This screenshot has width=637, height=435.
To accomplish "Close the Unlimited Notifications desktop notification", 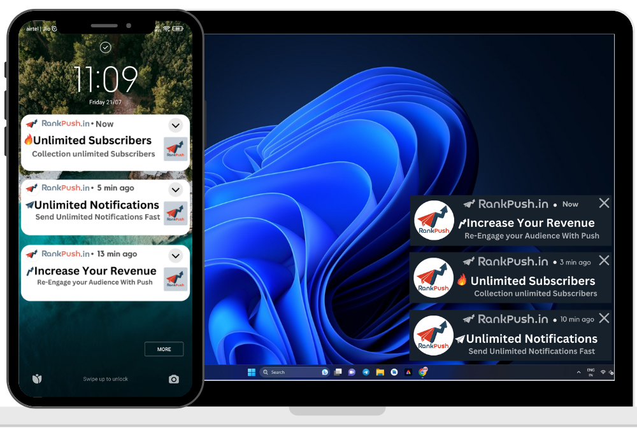I will (x=604, y=318).
